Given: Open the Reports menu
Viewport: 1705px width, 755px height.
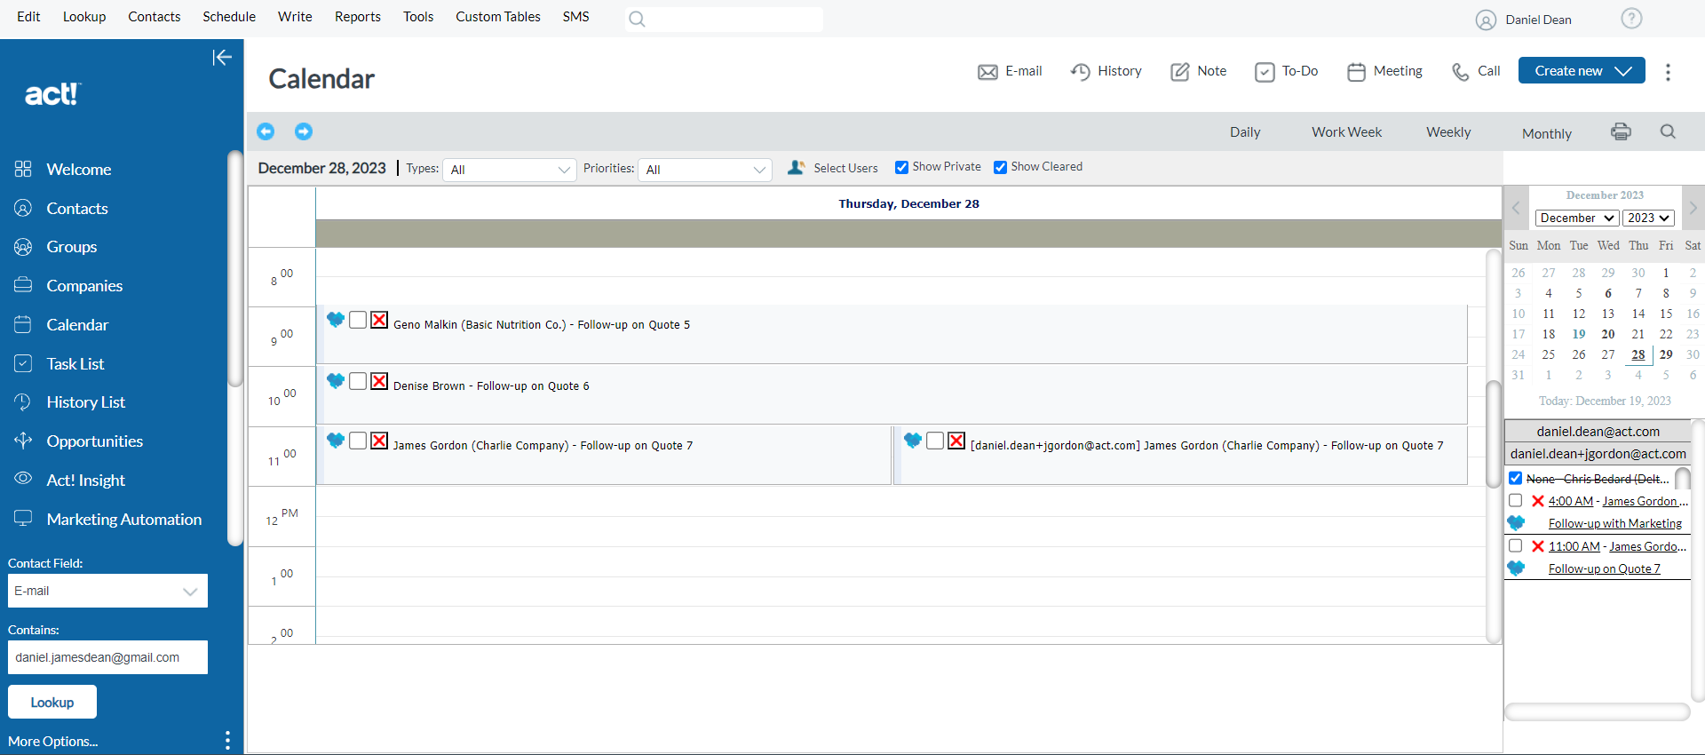Looking at the screenshot, I should [358, 17].
